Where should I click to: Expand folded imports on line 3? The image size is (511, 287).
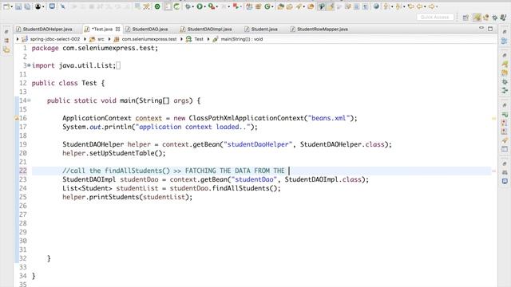pyautogui.click(x=29, y=65)
